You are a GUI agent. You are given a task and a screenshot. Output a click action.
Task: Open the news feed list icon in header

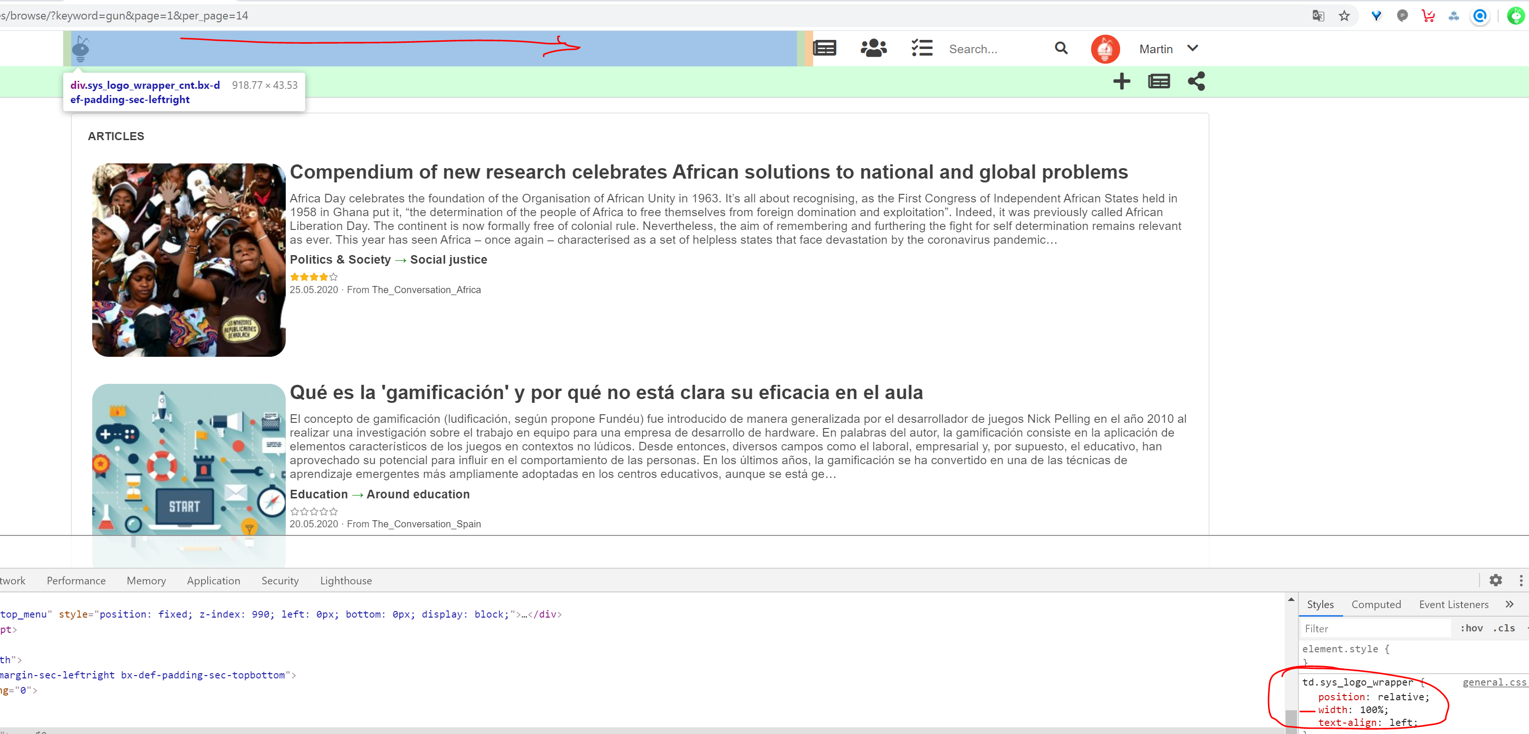point(824,48)
